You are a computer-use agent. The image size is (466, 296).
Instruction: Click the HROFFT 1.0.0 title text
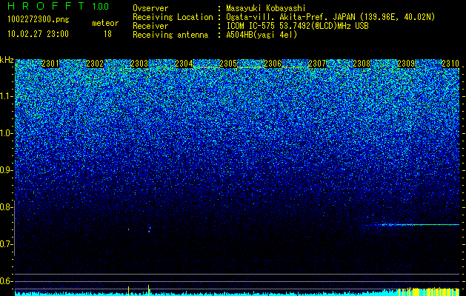[59, 6]
